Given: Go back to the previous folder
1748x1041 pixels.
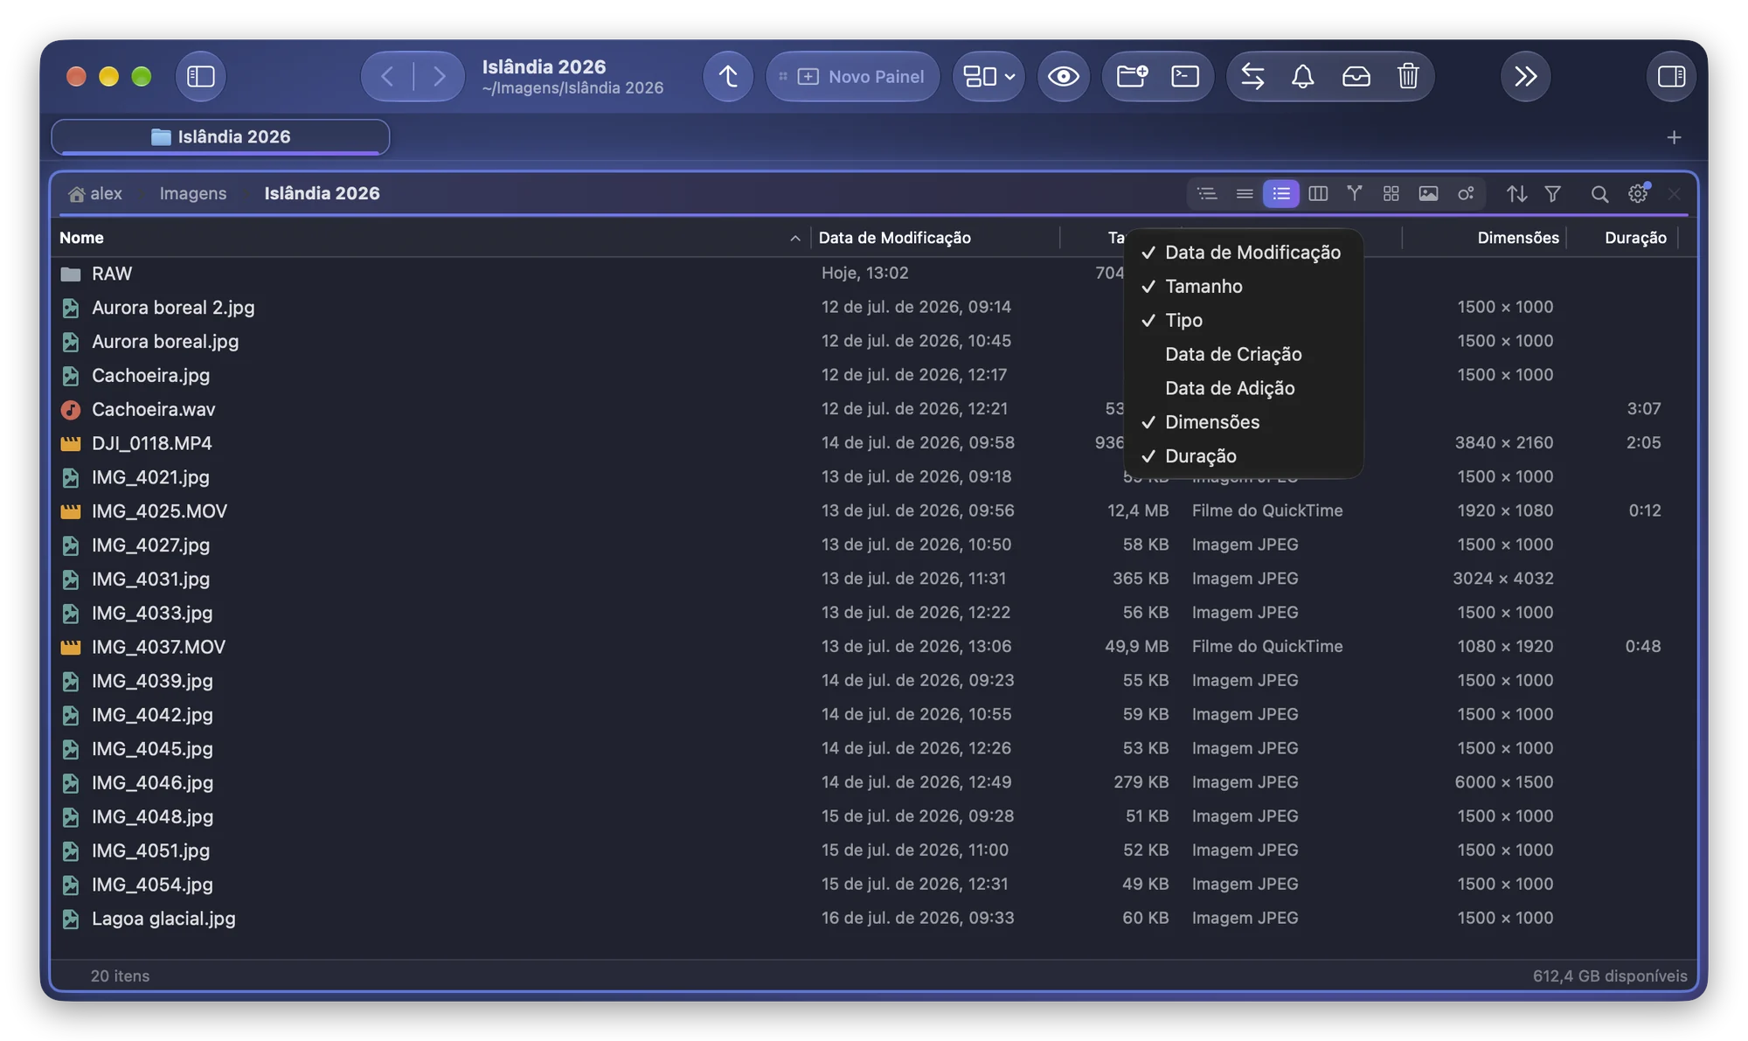Looking at the screenshot, I should pos(387,76).
